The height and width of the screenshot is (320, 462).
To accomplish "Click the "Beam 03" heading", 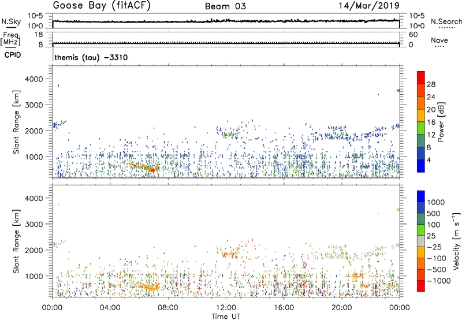I will (225, 6).
